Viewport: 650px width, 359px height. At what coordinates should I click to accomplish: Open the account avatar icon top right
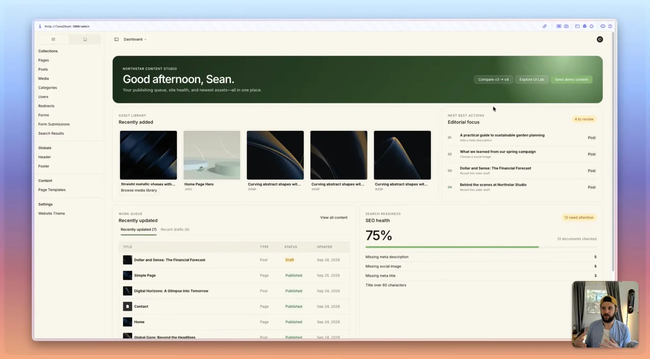pos(600,39)
